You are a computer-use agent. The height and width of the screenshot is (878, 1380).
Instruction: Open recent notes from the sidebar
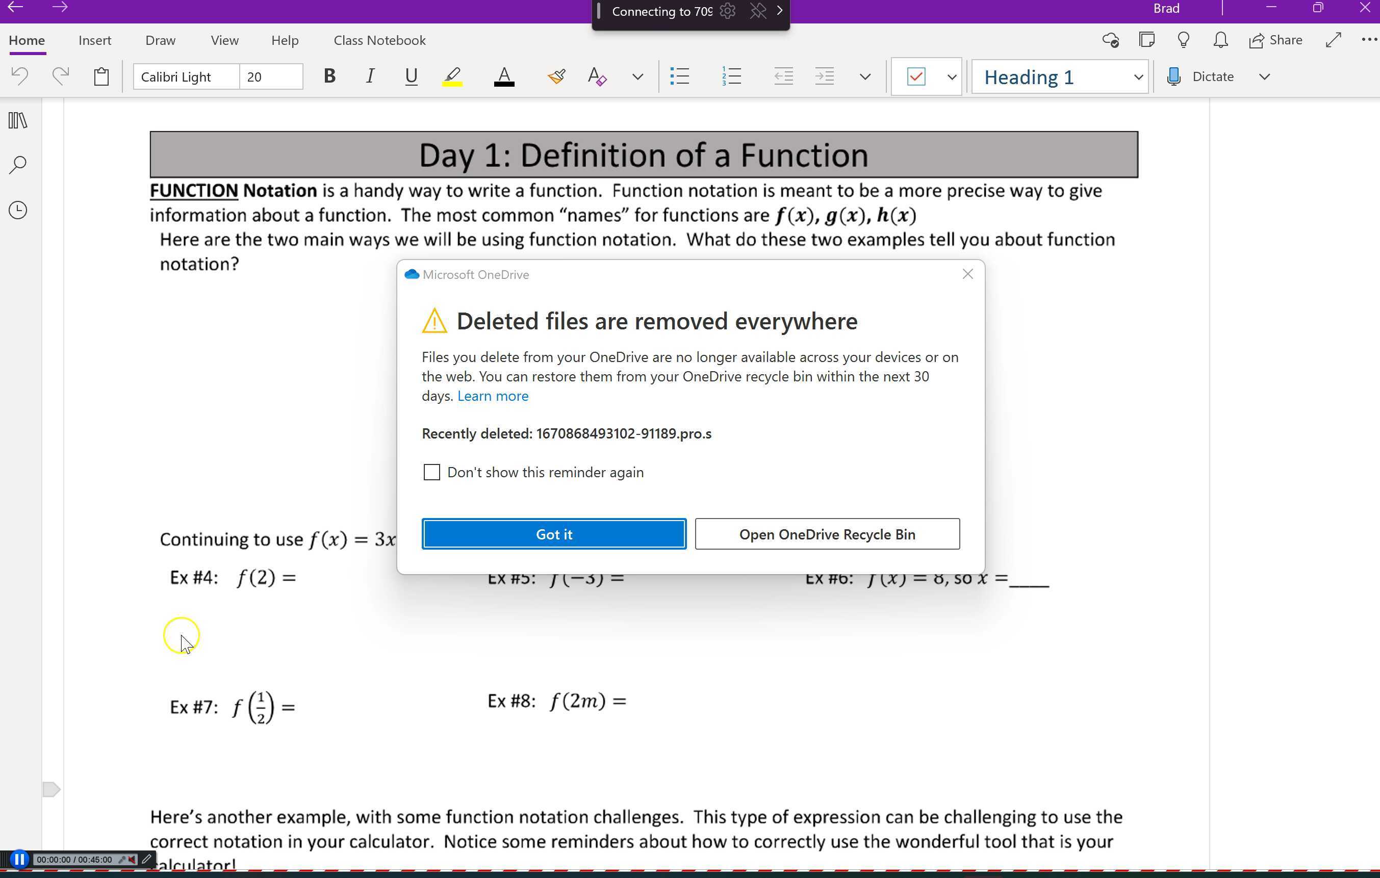point(17,209)
